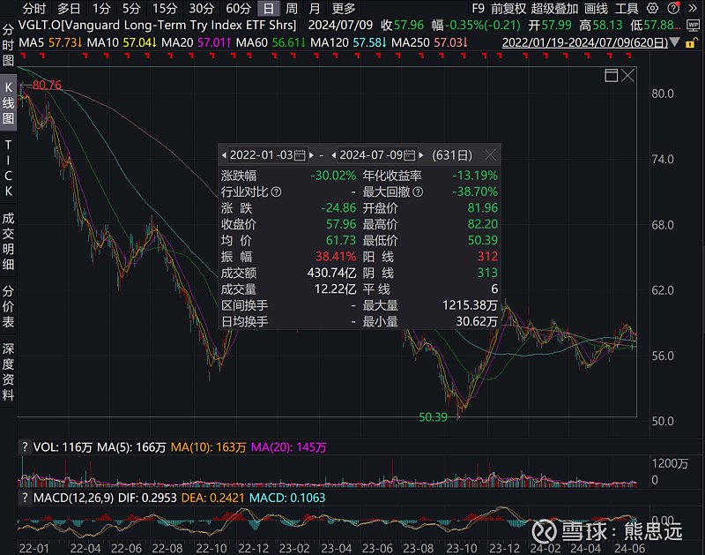
Task: Select the 60分 period tab
Action: coord(238,8)
